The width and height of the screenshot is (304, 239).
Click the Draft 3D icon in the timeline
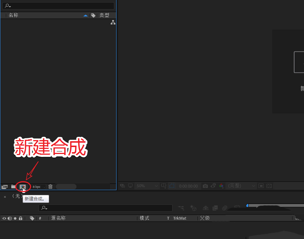pyautogui.click(x=193, y=208)
